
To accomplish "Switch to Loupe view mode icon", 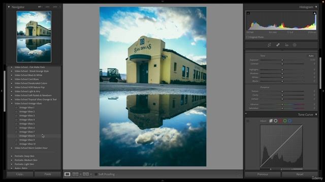I will [67, 174].
